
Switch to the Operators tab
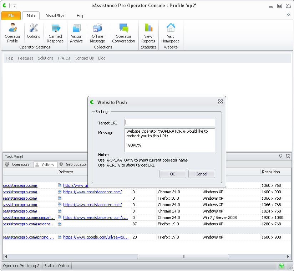tap(17, 164)
